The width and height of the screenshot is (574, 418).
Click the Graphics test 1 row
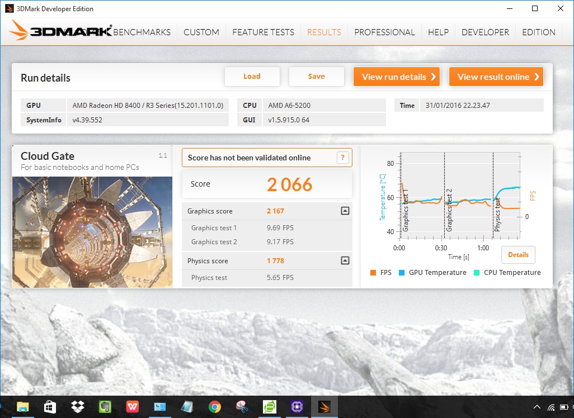click(267, 228)
